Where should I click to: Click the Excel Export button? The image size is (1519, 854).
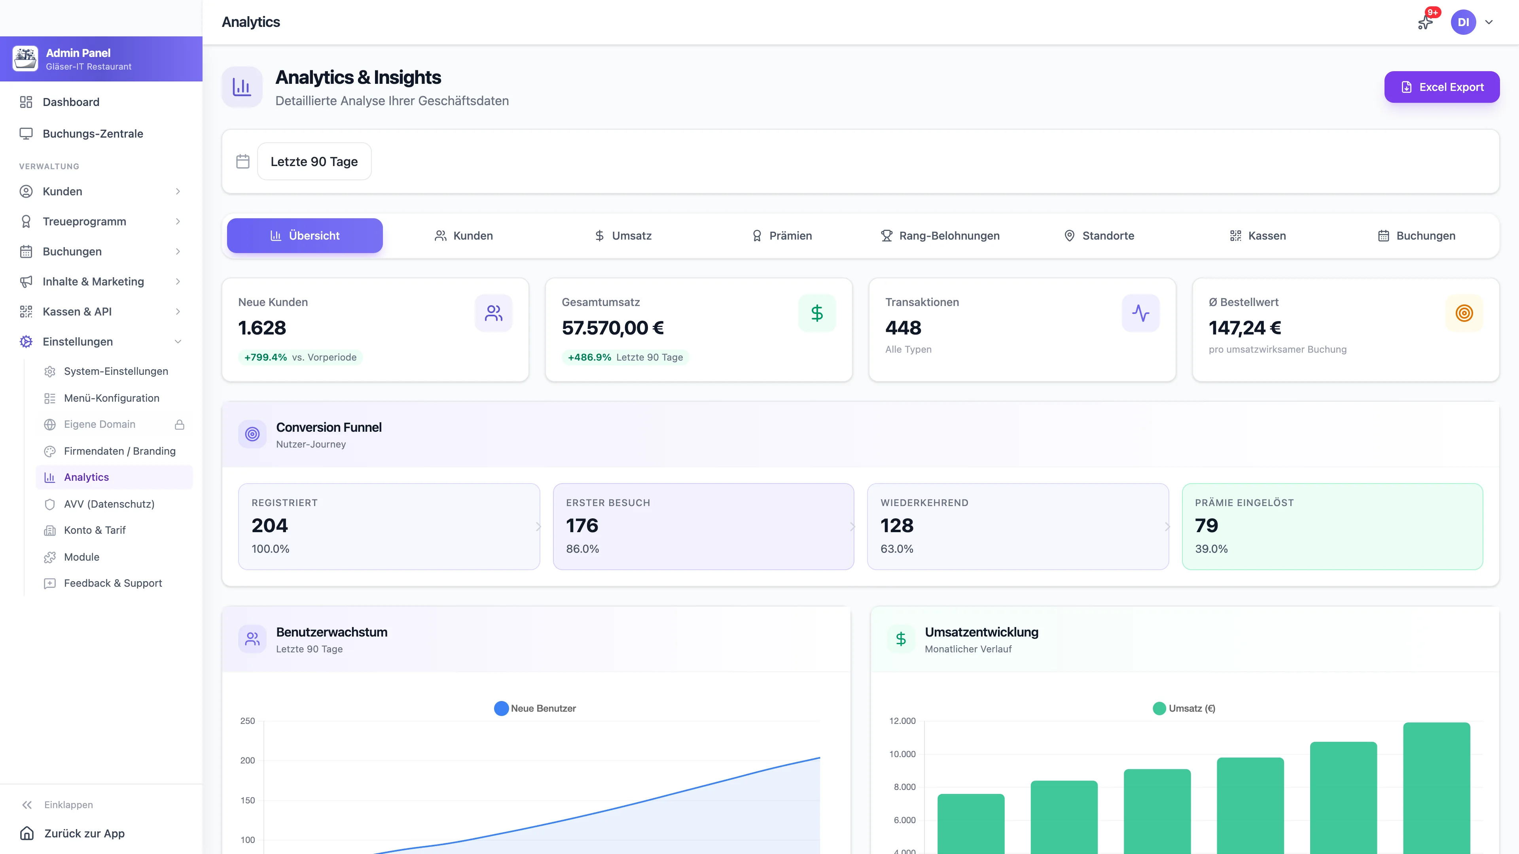[x=1442, y=87]
